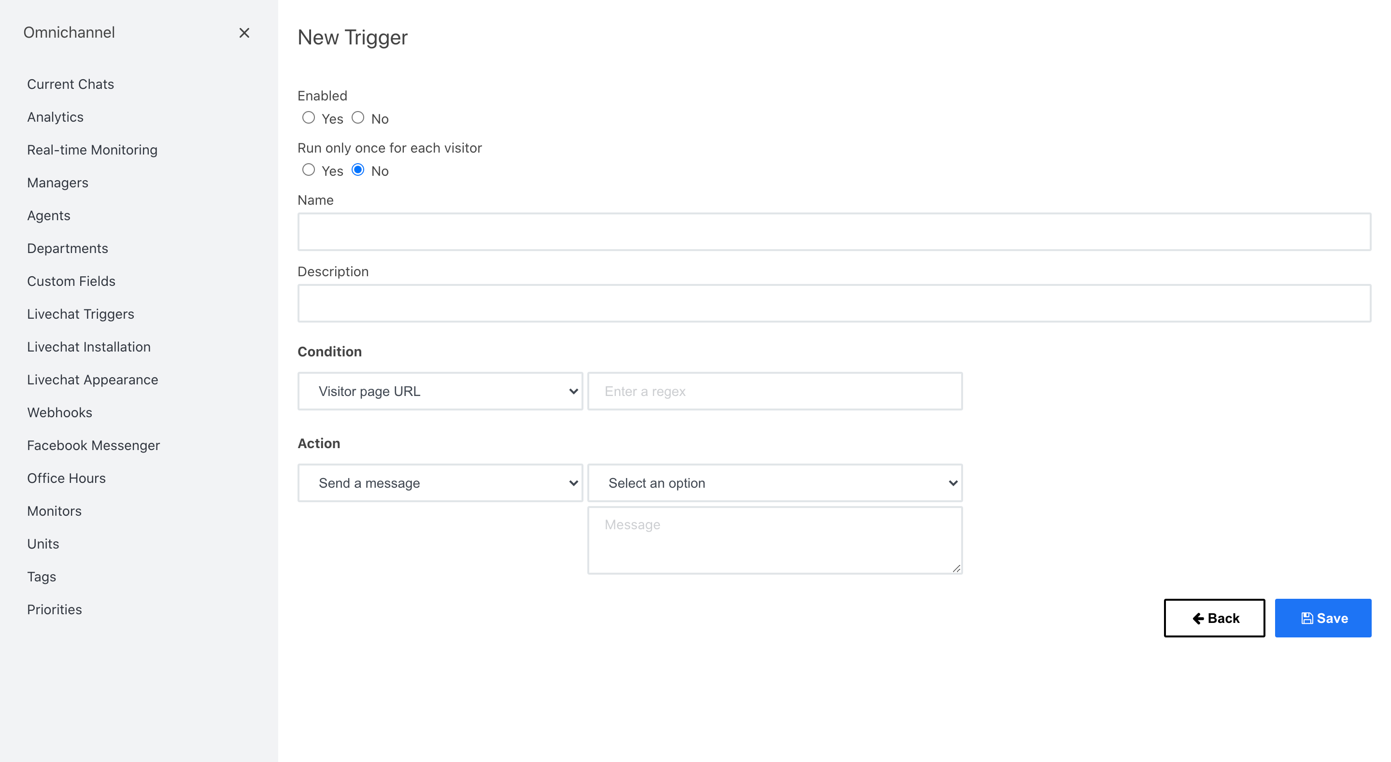Close the Omnichannel sidebar with X icon
The height and width of the screenshot is (762, 1391).
(244, 33)
